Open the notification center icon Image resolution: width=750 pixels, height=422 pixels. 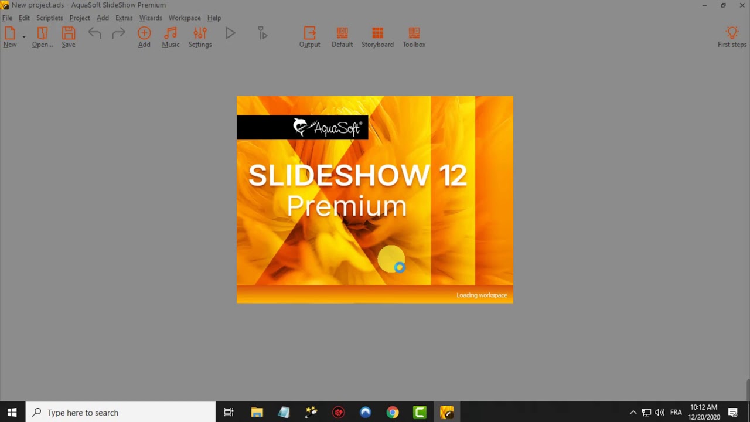click(x=733, y=413)
